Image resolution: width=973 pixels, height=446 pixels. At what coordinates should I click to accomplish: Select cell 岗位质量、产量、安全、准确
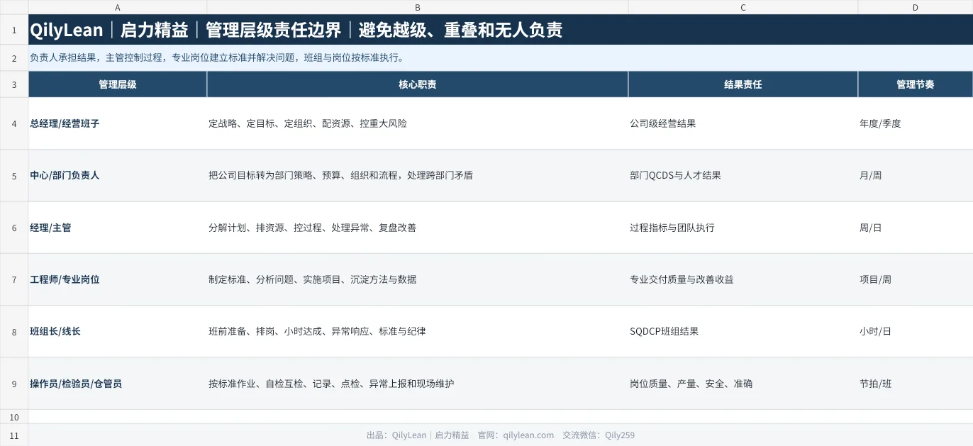click(743, 384)
